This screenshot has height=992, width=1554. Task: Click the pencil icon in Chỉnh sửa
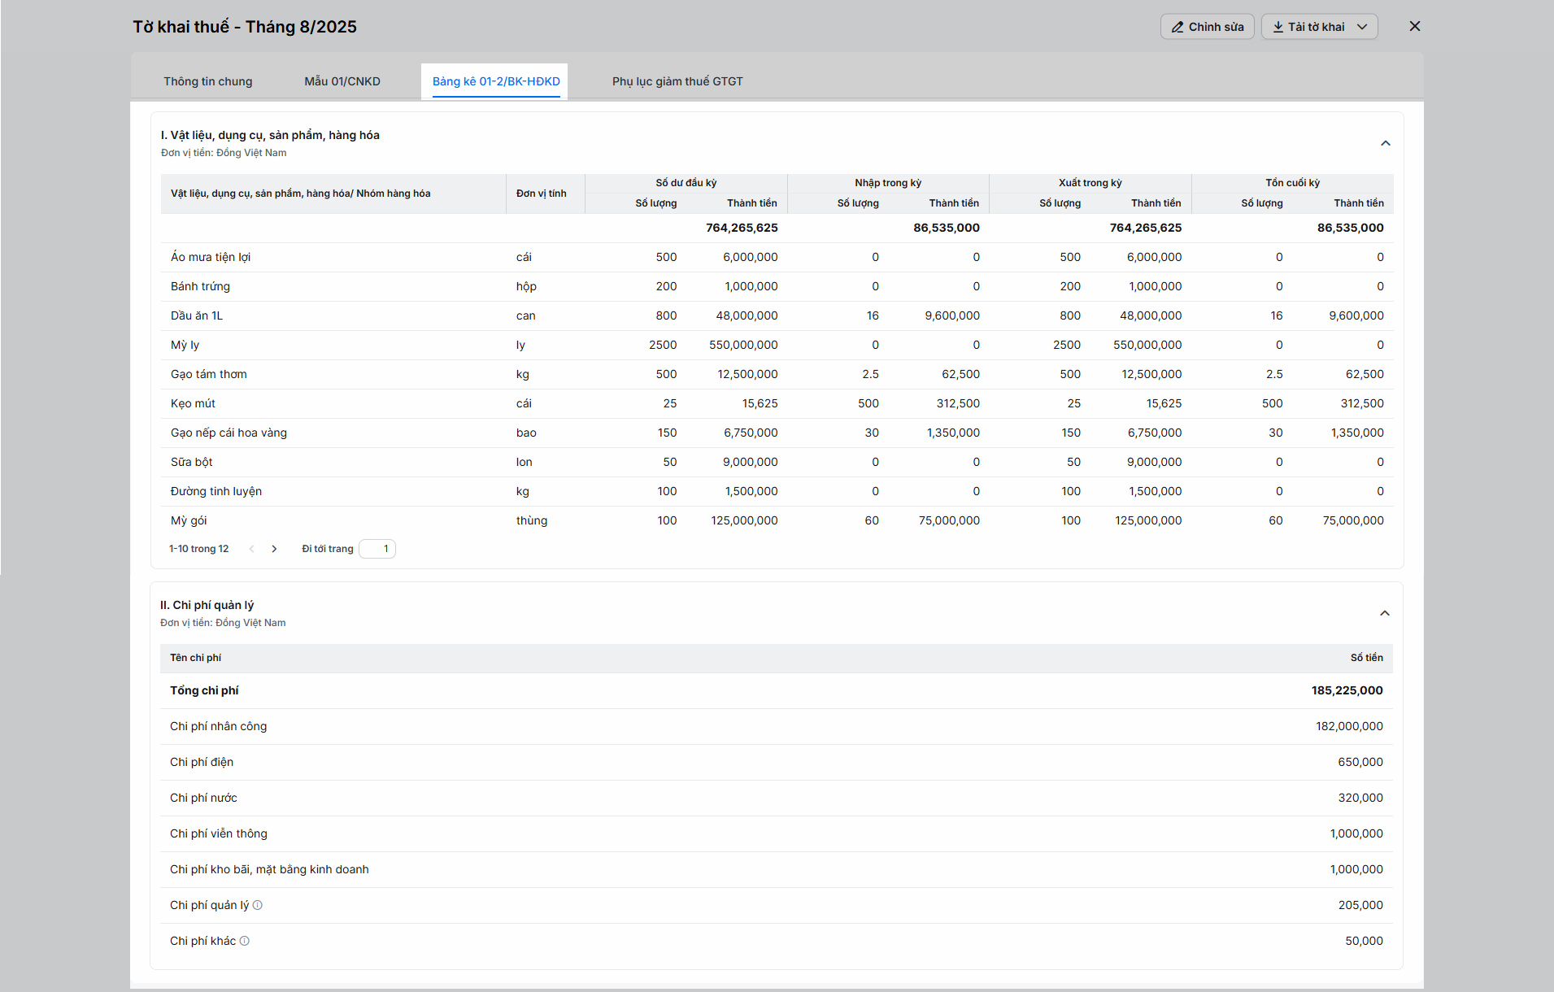point(1177,27)
